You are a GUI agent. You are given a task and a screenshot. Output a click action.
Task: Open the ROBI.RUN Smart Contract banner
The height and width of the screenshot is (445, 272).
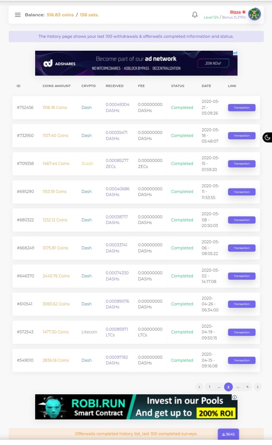click(136, 407)
